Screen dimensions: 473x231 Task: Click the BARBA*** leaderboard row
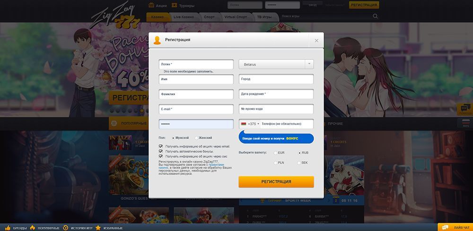(x=332, y=216)
